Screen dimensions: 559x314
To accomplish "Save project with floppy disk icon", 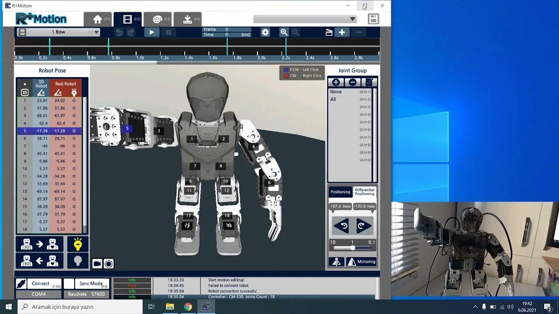I will pos(373,19).
